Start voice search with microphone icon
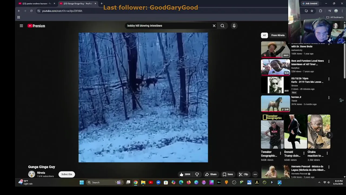This screenshot has height=195, width=346. click(234, 26)
